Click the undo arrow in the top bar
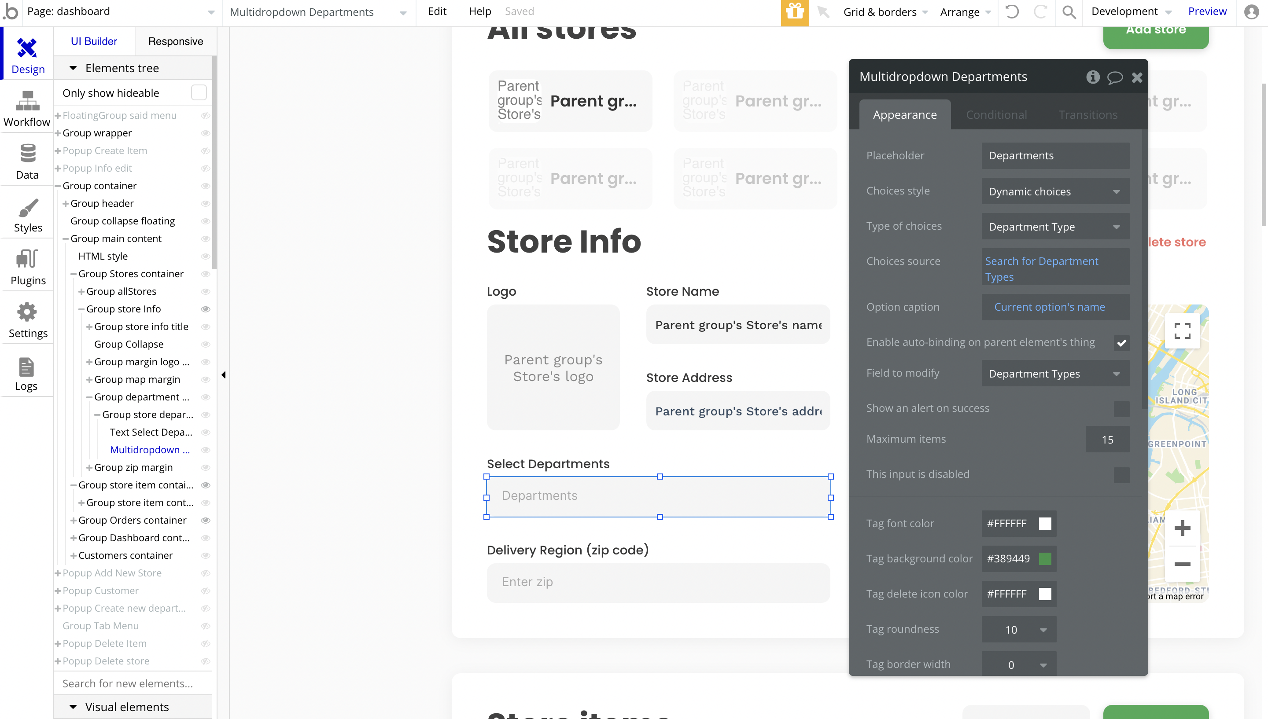This screenshot has width=1268, height=719. pos(1012,11)
